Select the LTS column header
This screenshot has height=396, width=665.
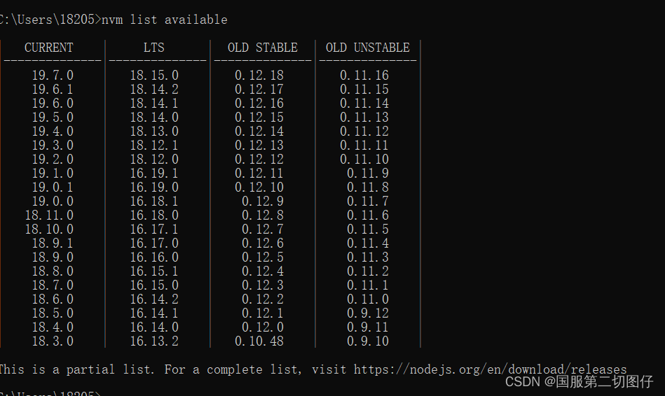(154, 48)
